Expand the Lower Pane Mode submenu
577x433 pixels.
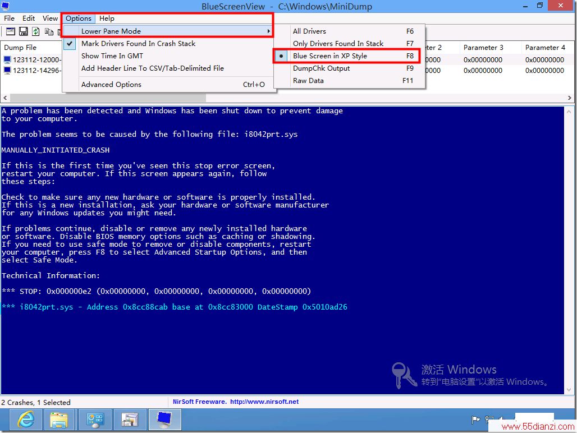pos(168,31)
